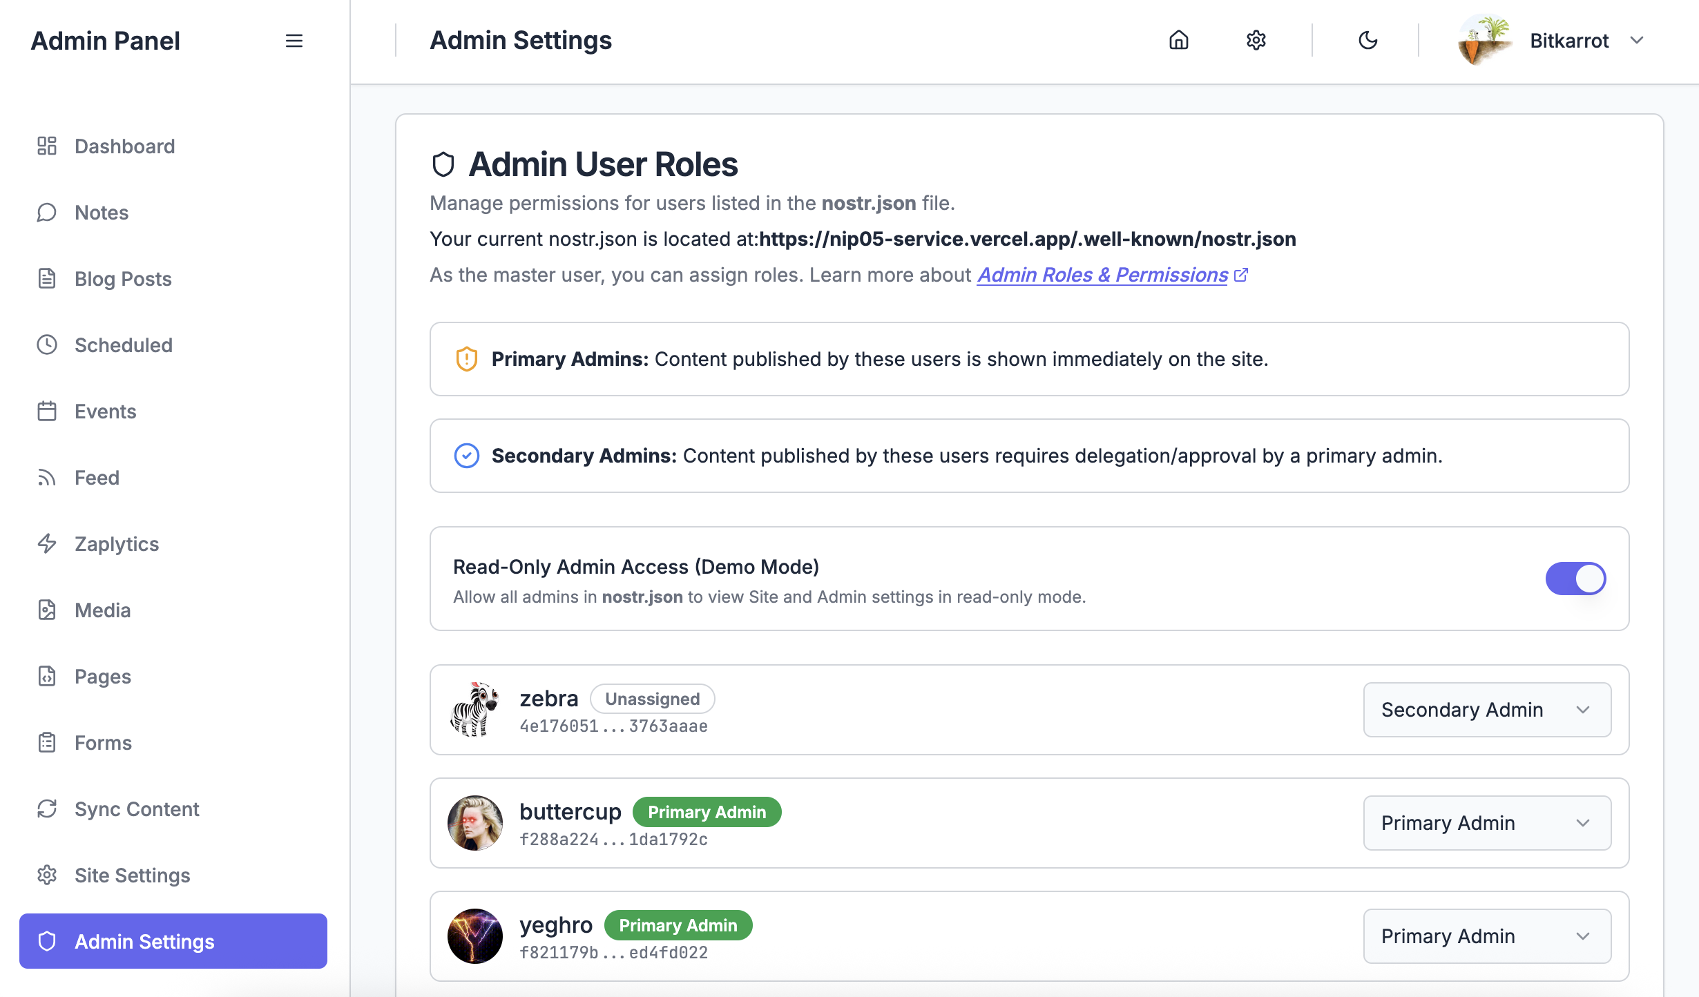Go to Dashboard in sidebar

[124, 146]
